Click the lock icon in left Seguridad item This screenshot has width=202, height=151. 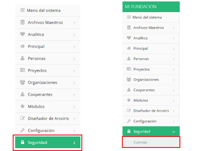coord(22,142)
